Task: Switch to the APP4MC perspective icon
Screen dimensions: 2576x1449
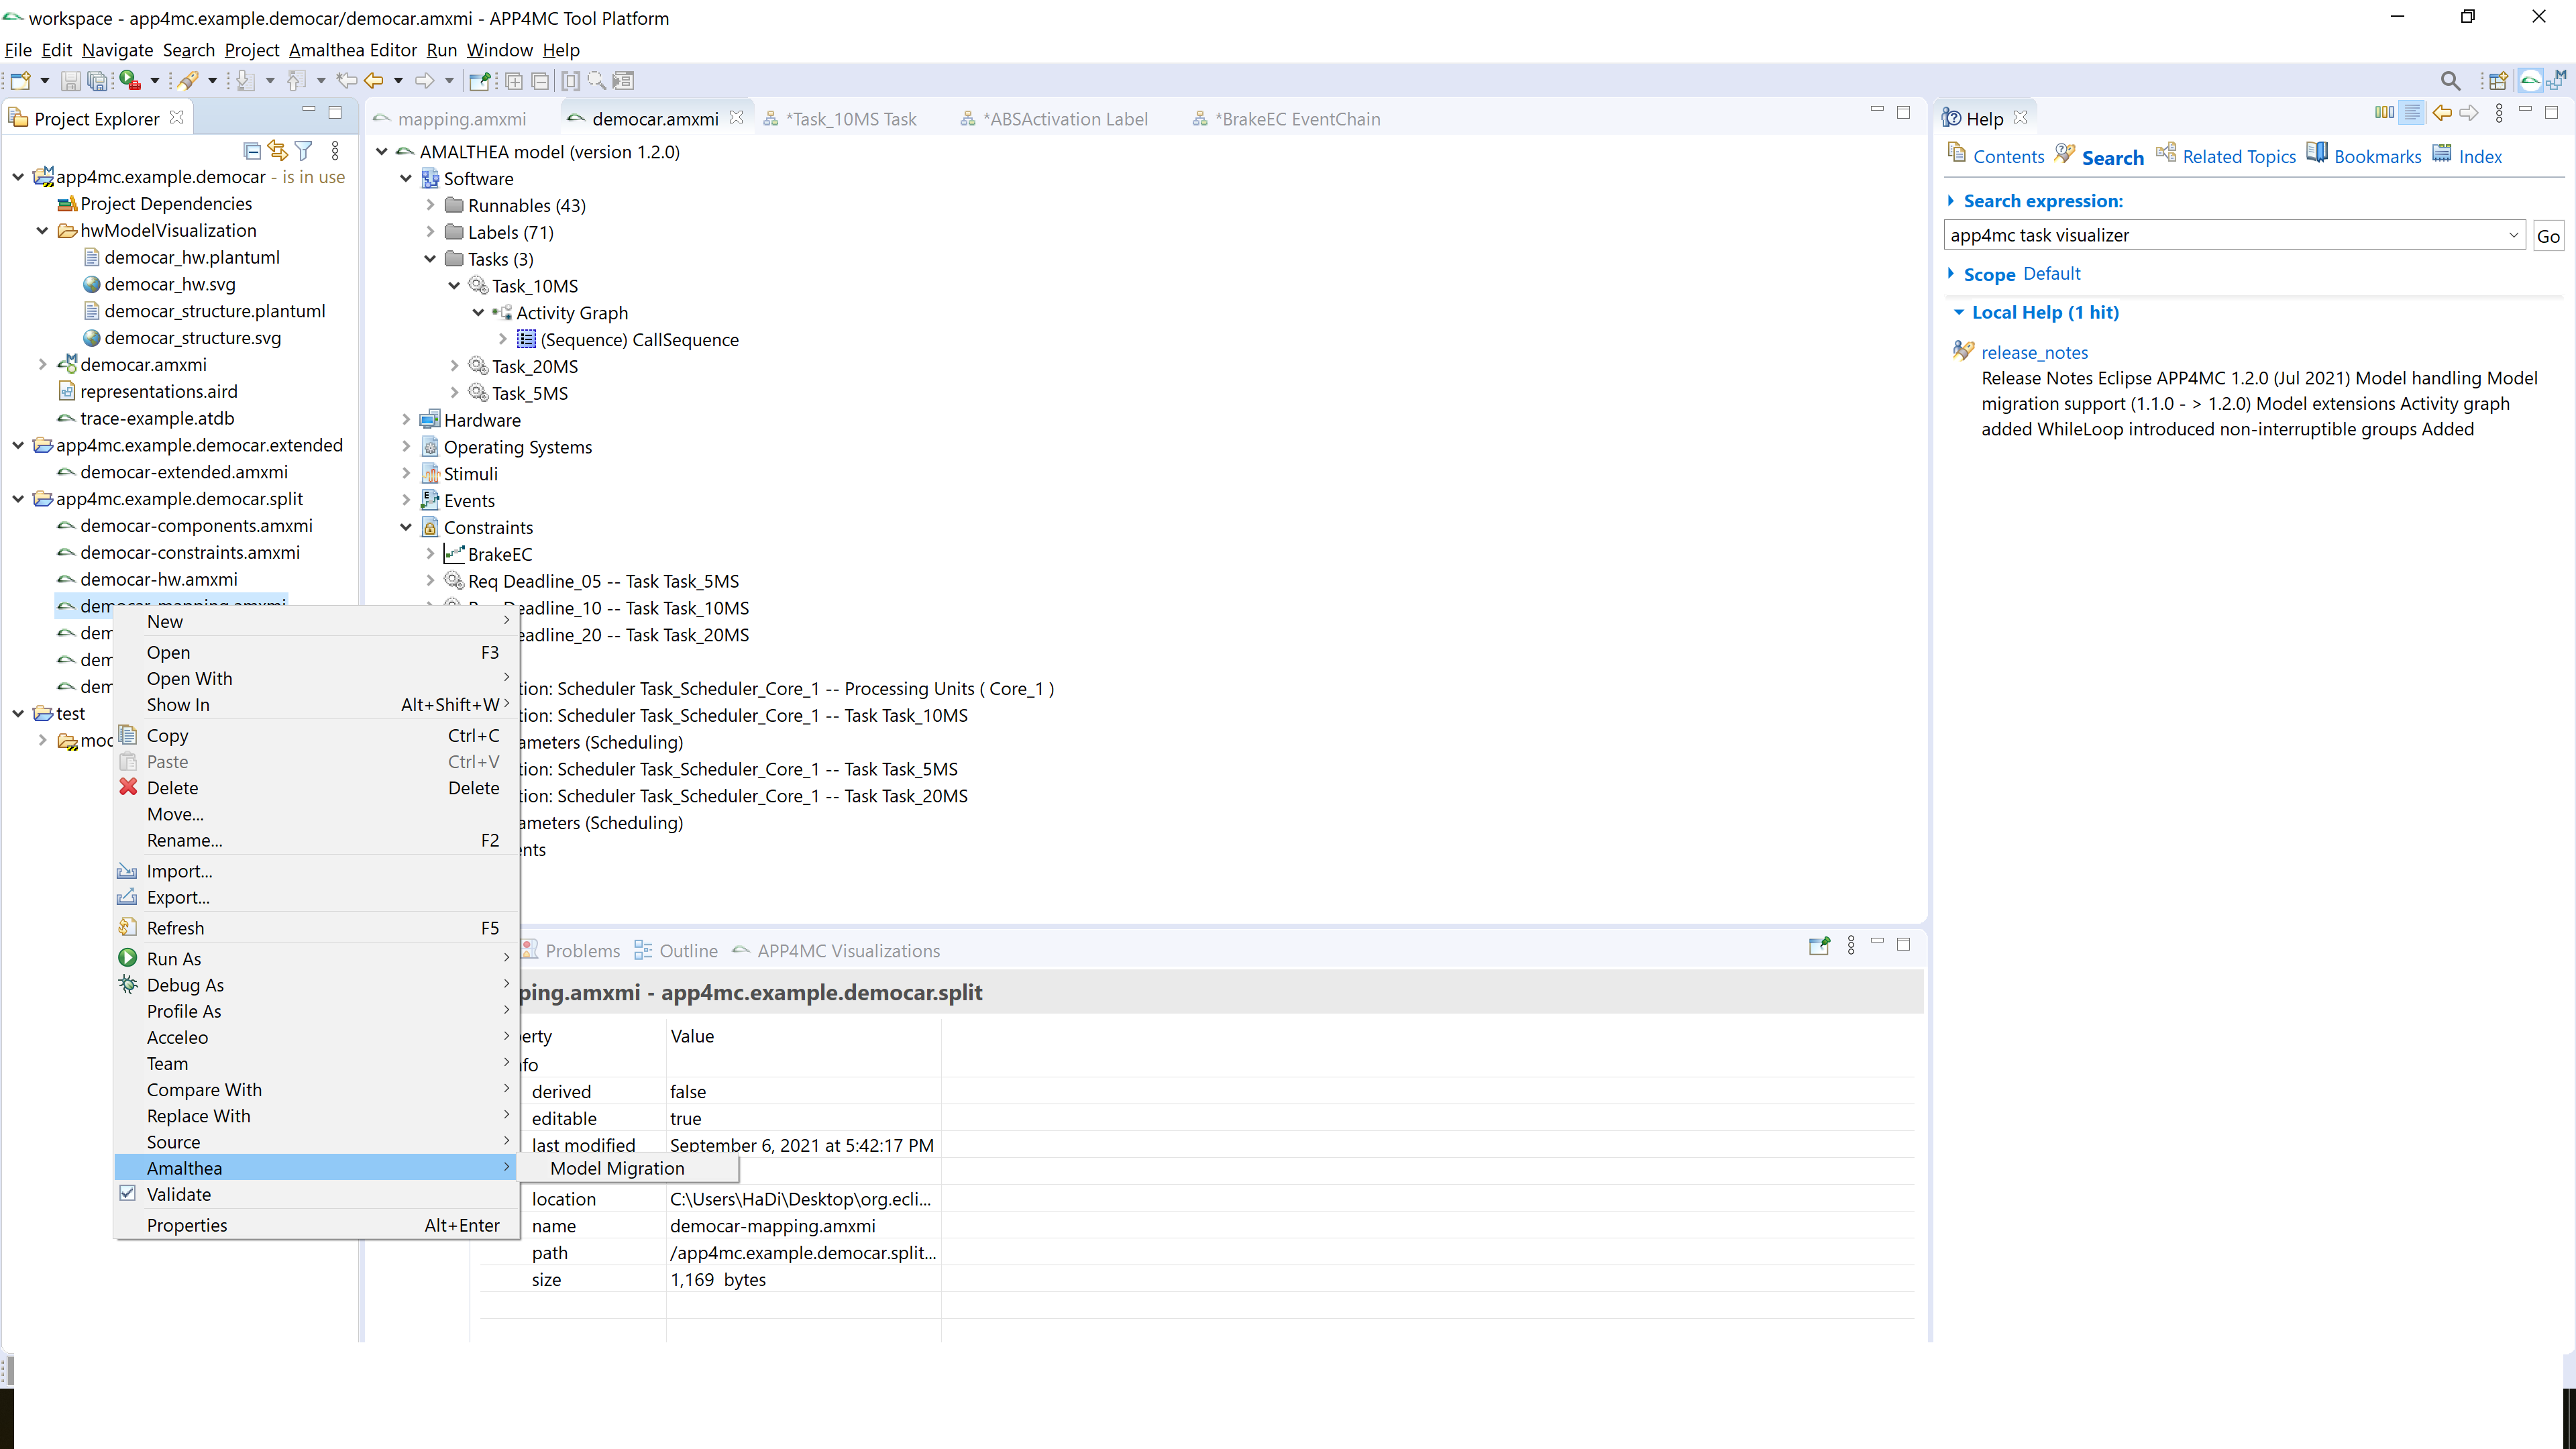Action: (2530, 81)
